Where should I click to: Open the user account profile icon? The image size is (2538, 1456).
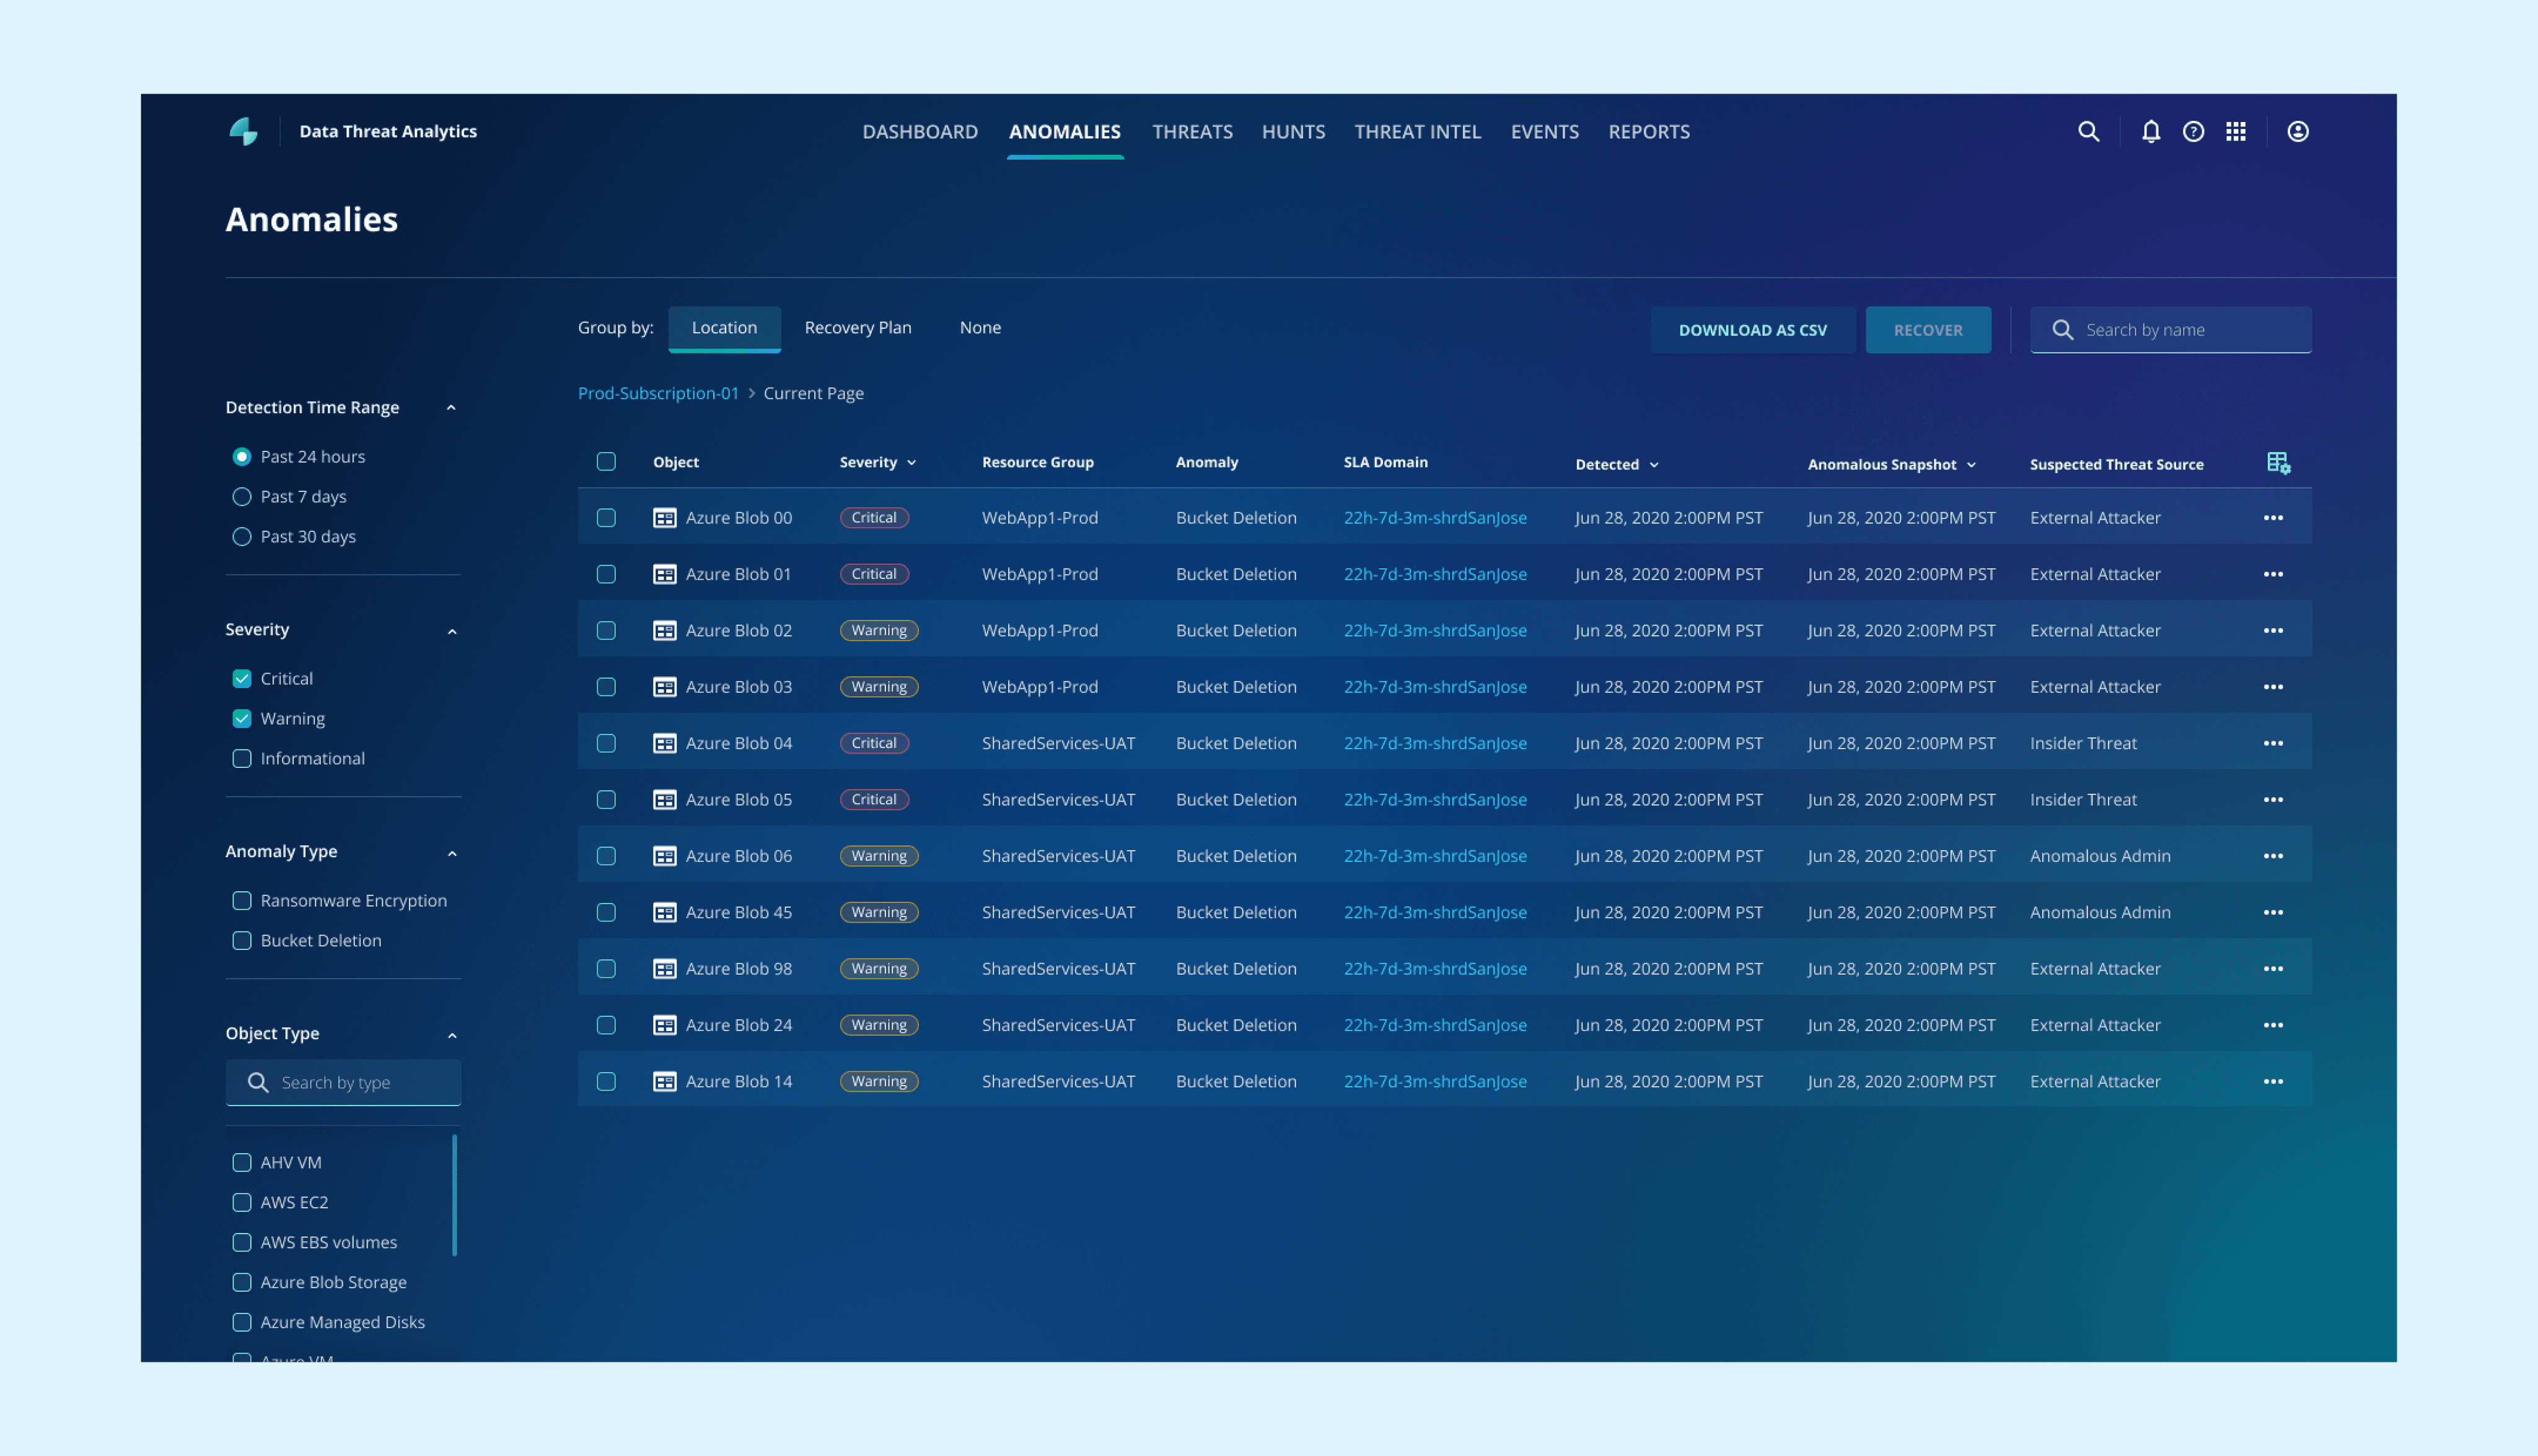tap(2297, 131)
